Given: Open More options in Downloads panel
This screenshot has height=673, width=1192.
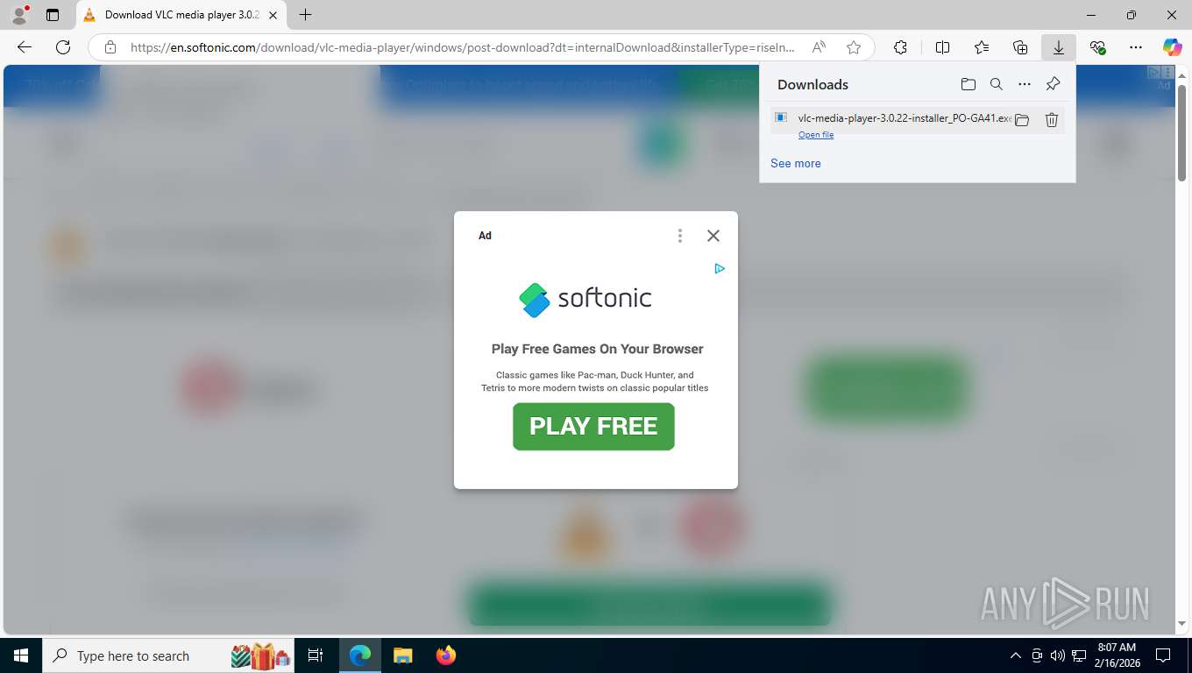Looking at the screenshot, I should point(1025,84).
